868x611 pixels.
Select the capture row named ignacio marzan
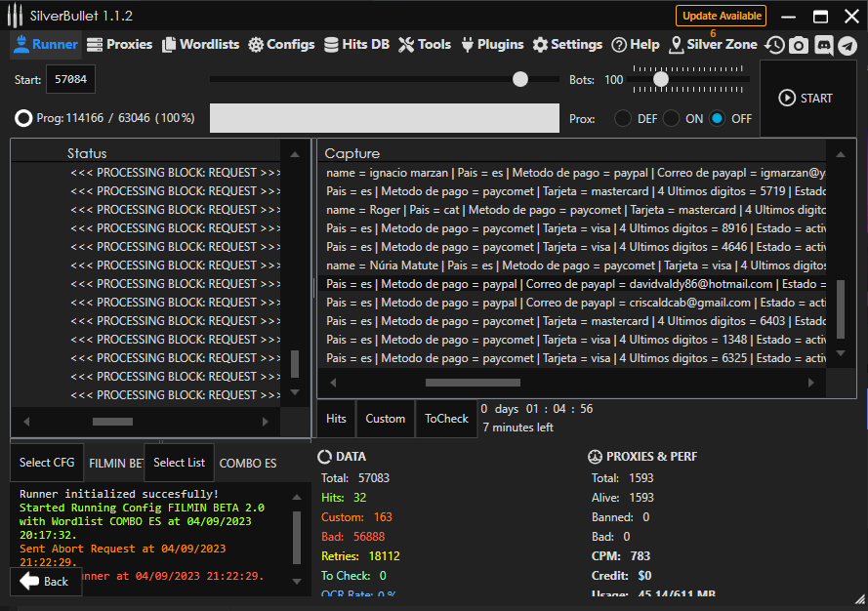point(572,173)
